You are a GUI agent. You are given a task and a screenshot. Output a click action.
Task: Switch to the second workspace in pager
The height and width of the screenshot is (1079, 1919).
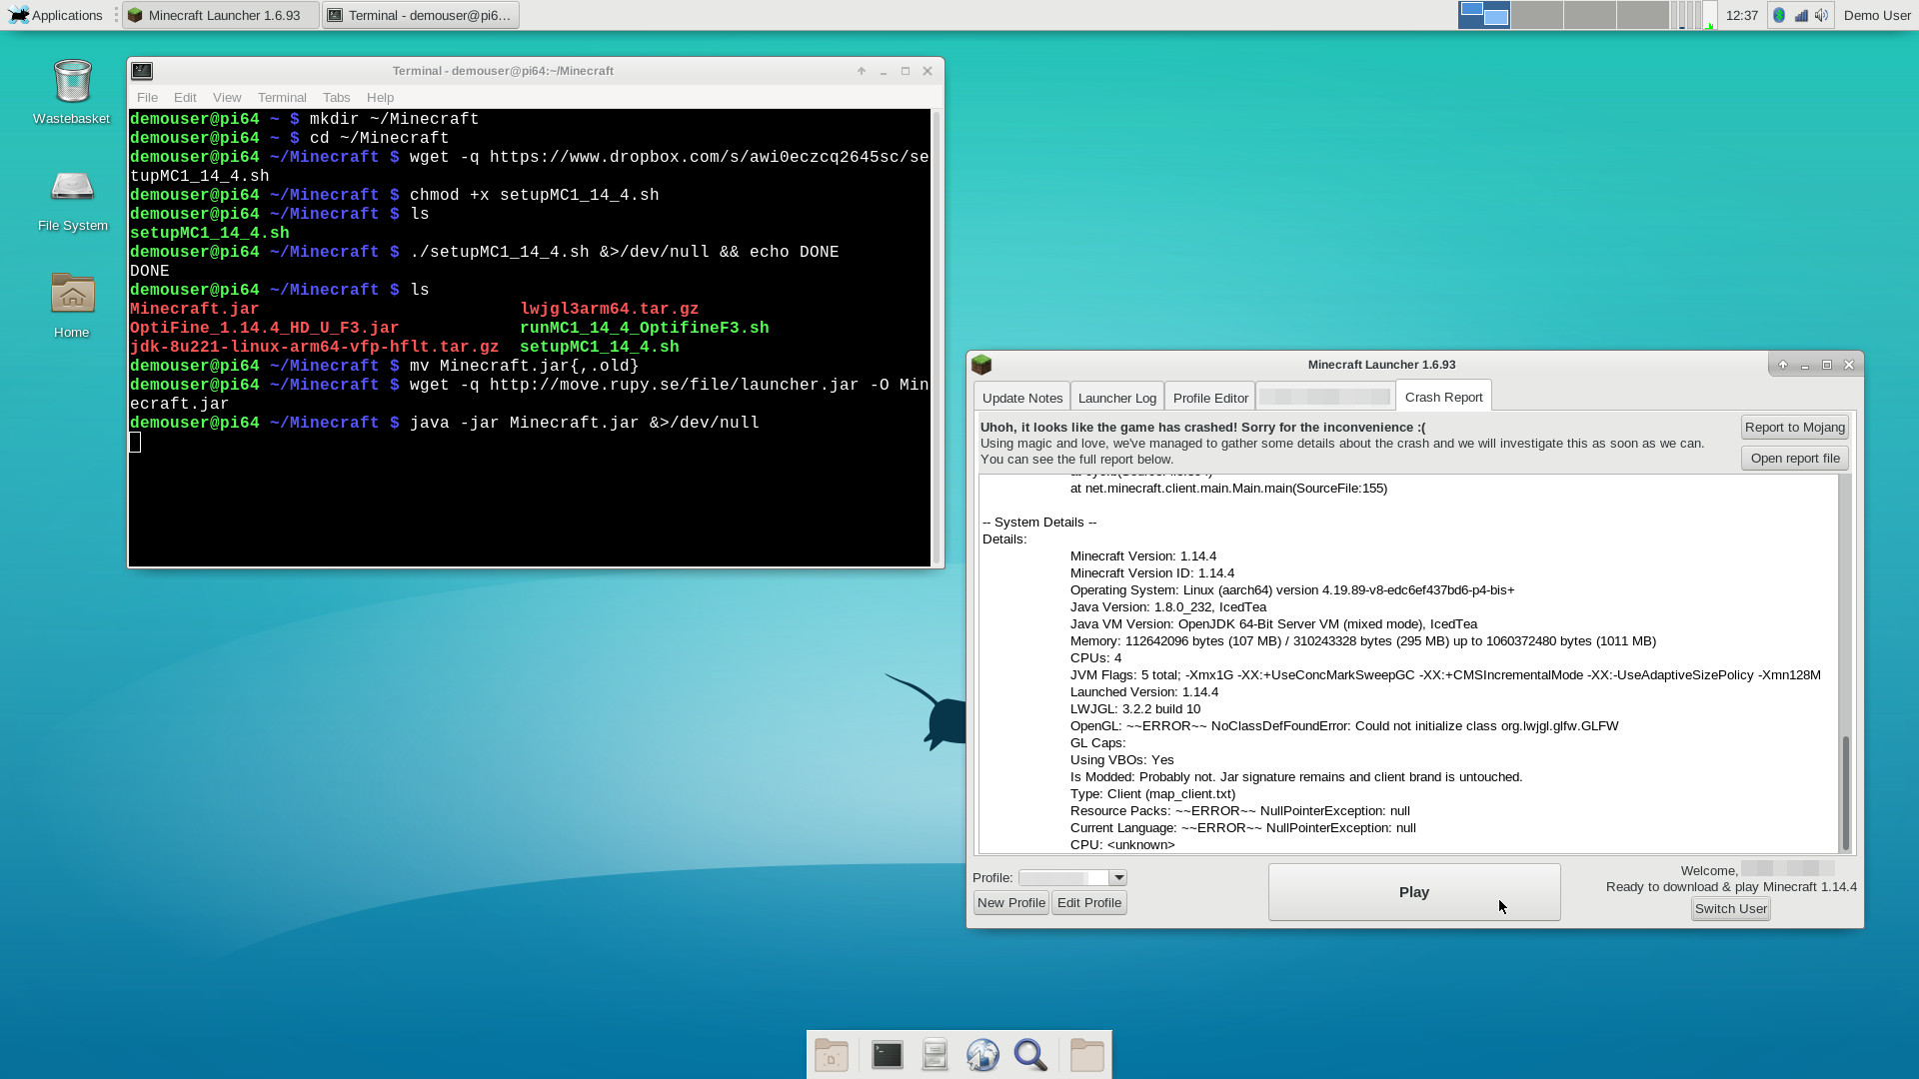(1537, 15)
